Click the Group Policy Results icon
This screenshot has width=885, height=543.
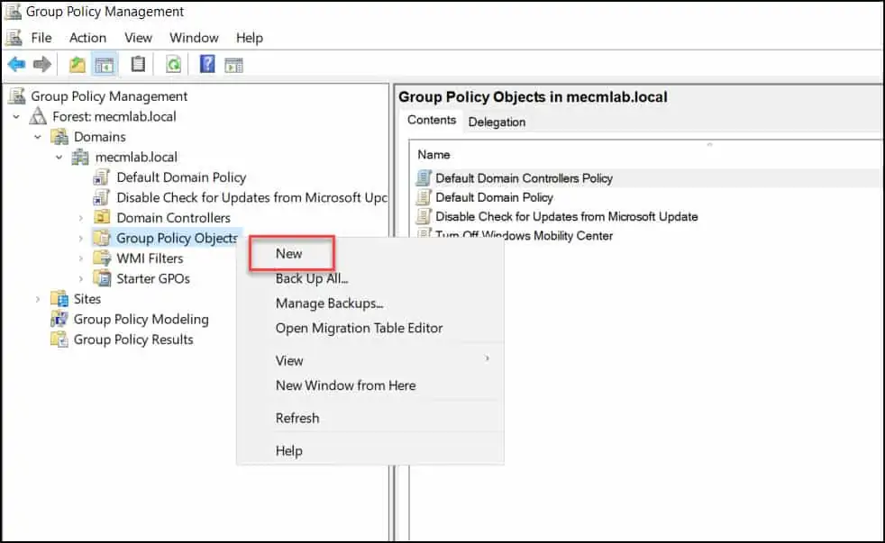[x=59, y=339]
